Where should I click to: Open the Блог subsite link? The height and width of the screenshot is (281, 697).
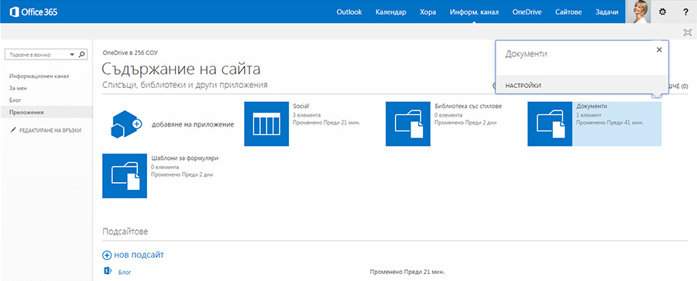click(125, 273)
